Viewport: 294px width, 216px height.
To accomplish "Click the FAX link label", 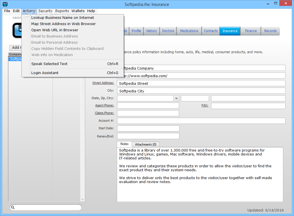I will (x=205, y=105).
